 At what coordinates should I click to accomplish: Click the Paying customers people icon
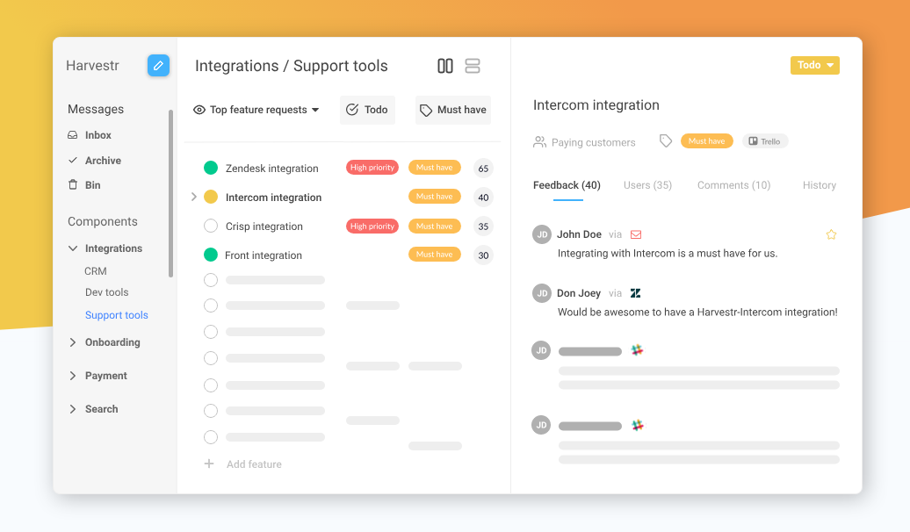coord(539,142)
